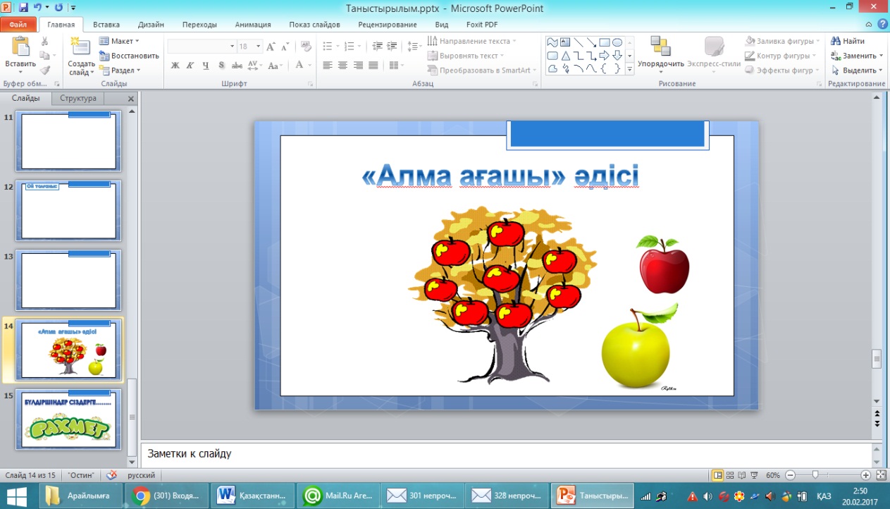Open the font size dropdown
The image size is (890, 509).
point(259,47)
